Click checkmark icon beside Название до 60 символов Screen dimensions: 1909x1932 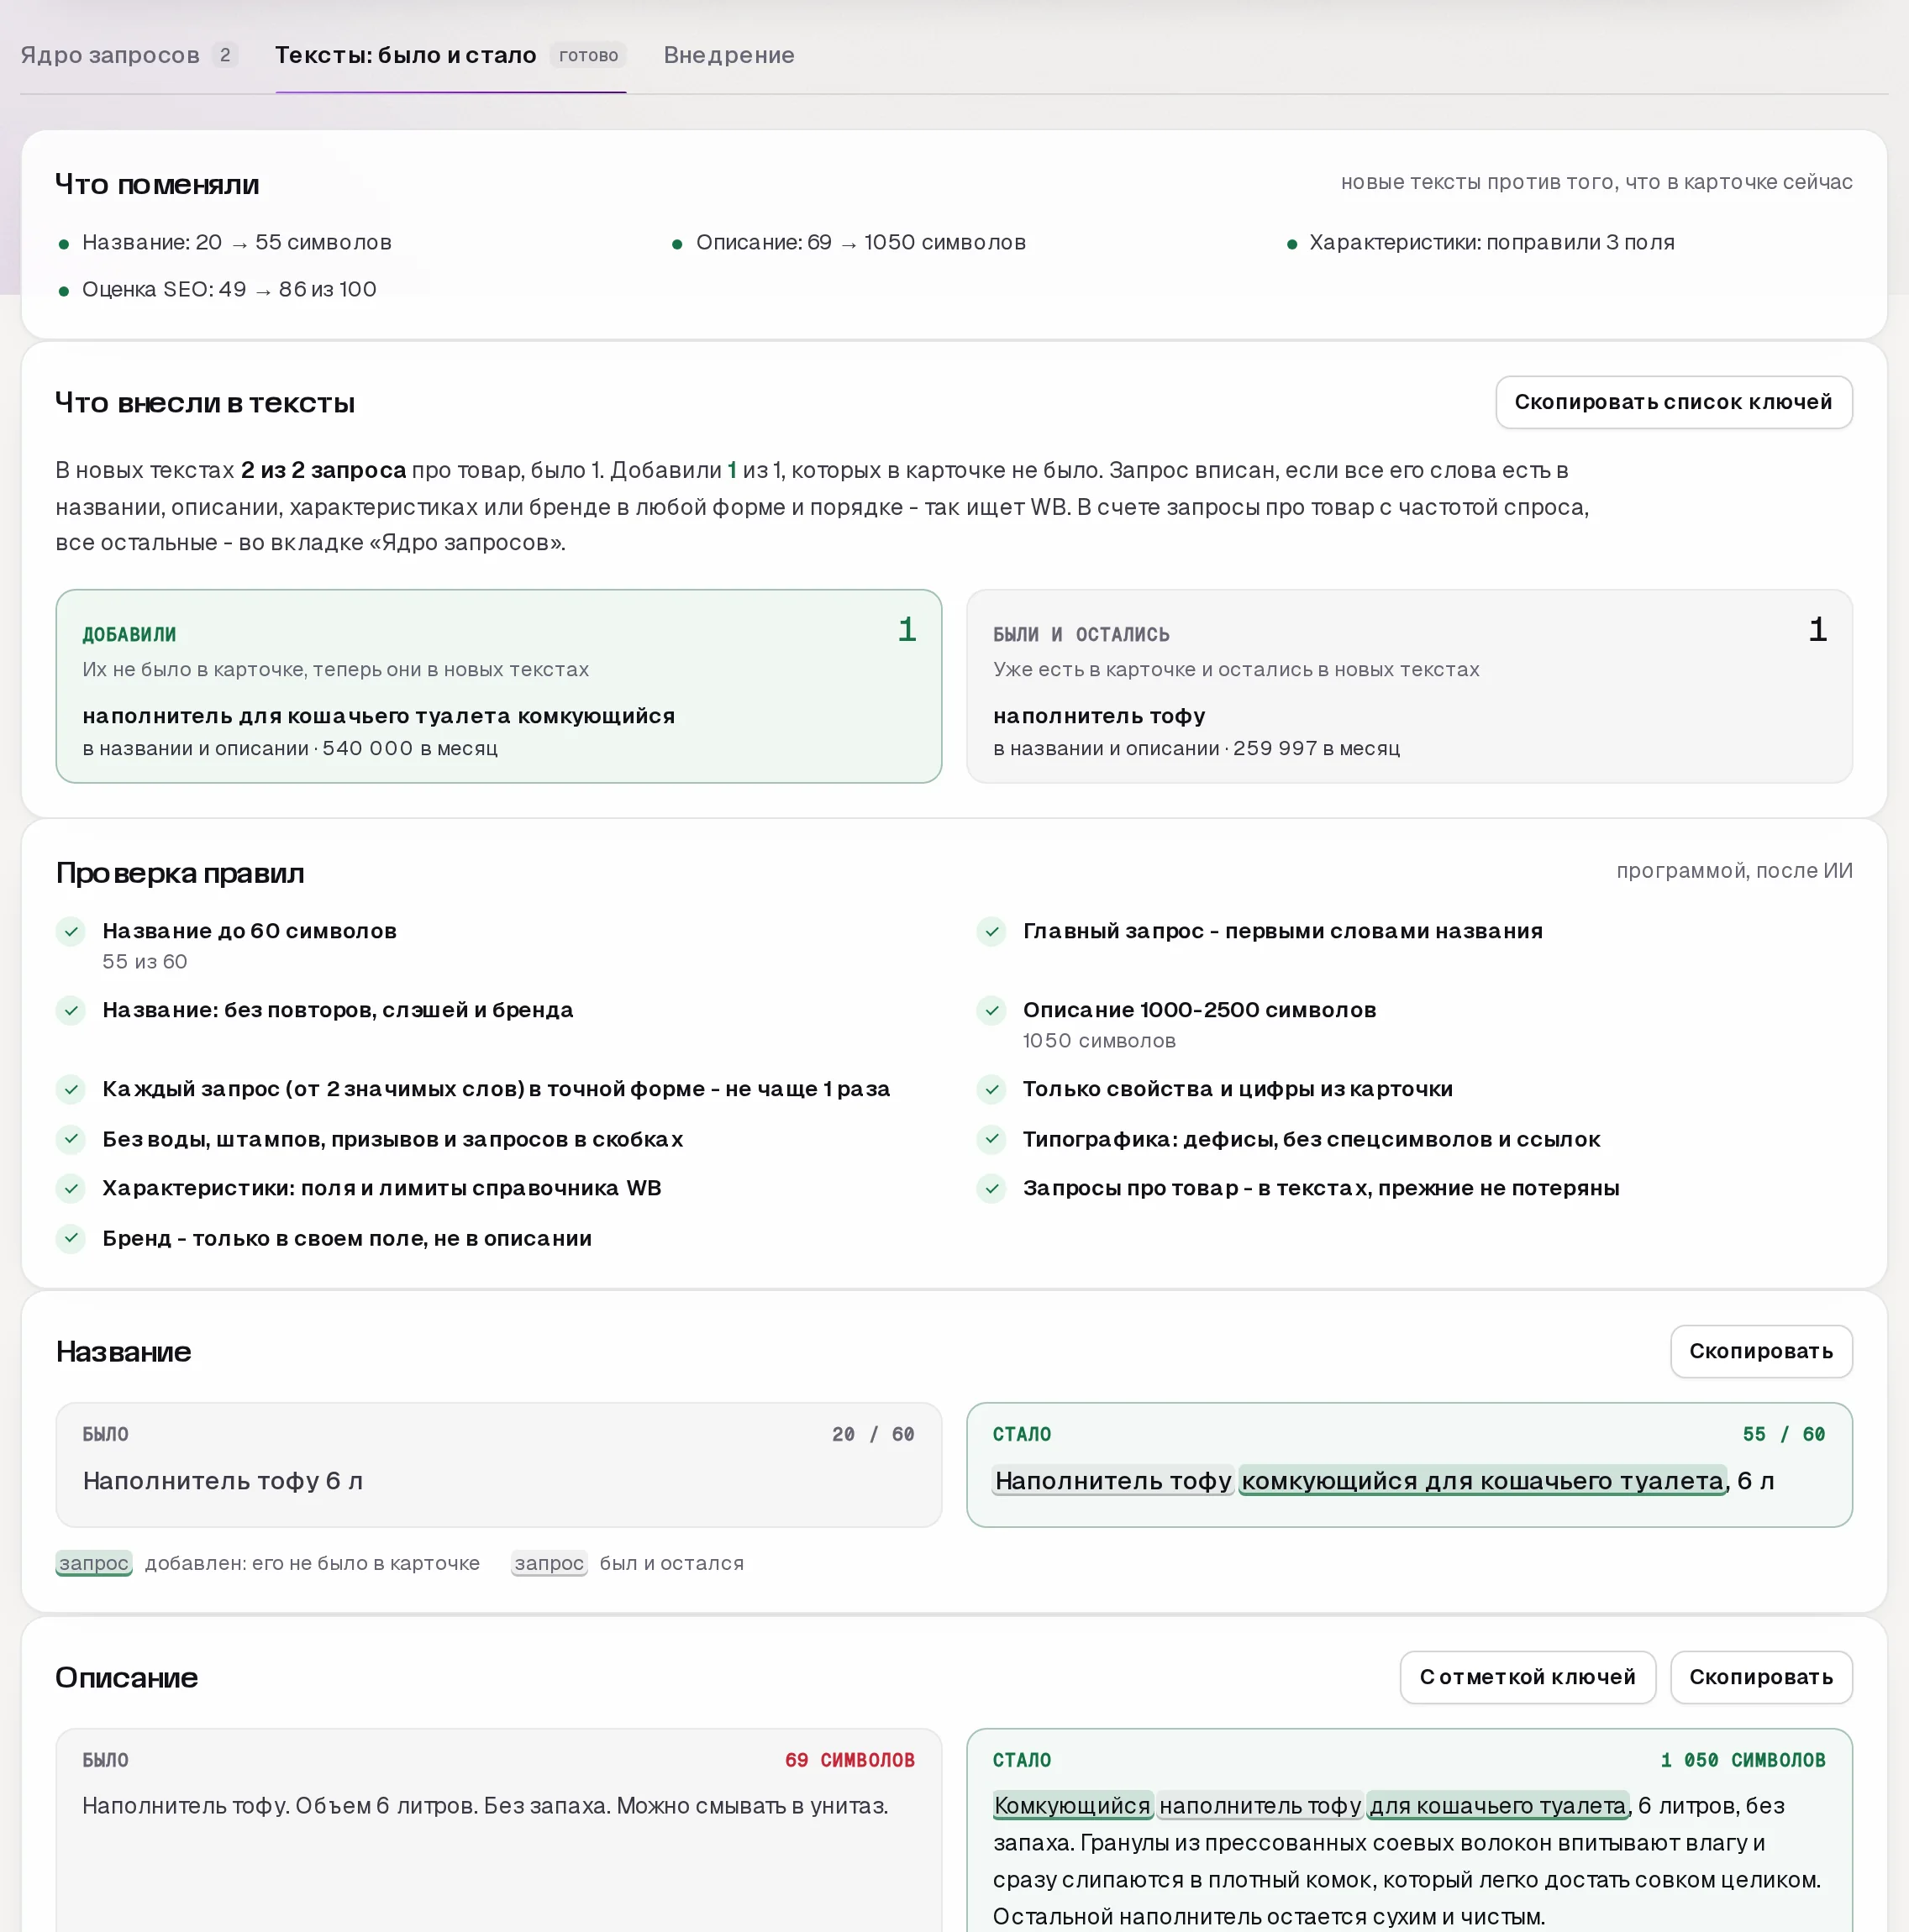tap(71, 932)
